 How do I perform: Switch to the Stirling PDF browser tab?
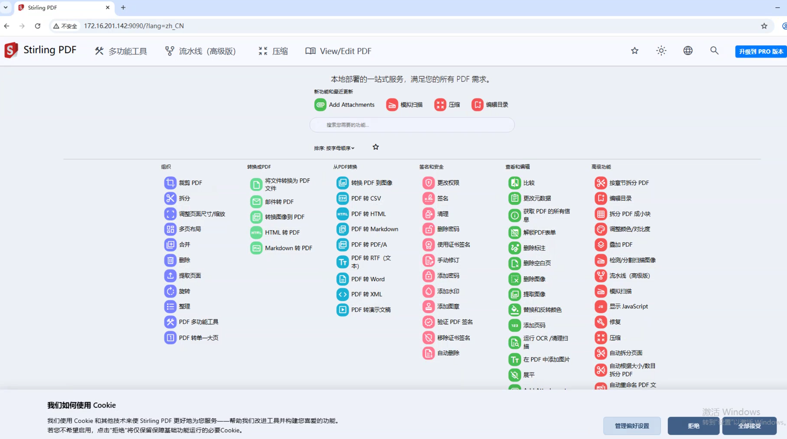(x=64, y=8)
